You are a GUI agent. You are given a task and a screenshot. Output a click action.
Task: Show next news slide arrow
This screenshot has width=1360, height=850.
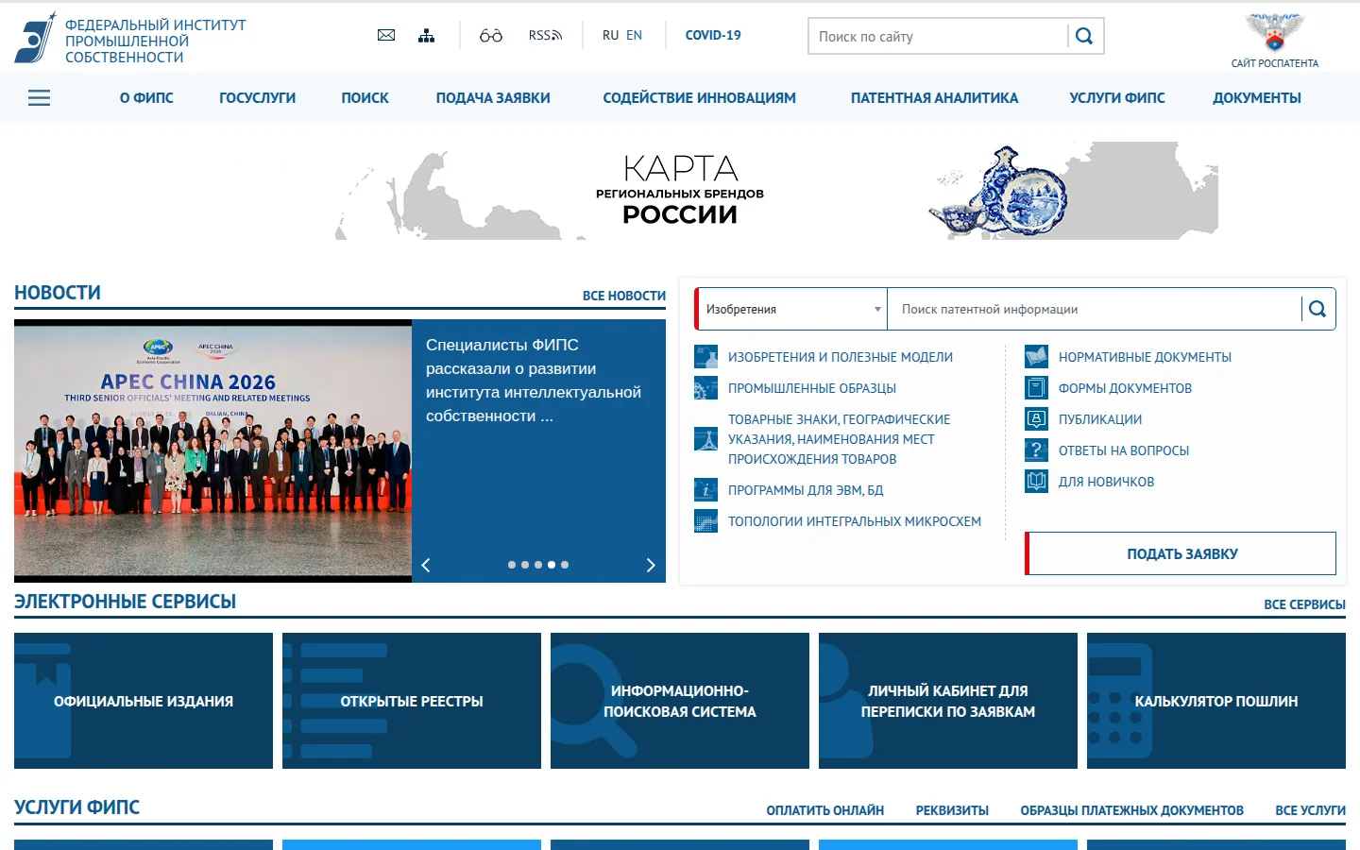(651, 565)
